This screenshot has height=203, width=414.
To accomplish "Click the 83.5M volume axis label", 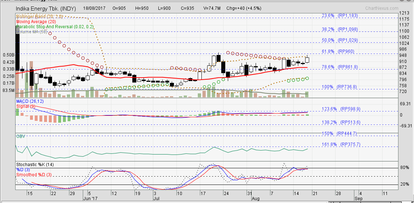I will click(x=8, y=90).
